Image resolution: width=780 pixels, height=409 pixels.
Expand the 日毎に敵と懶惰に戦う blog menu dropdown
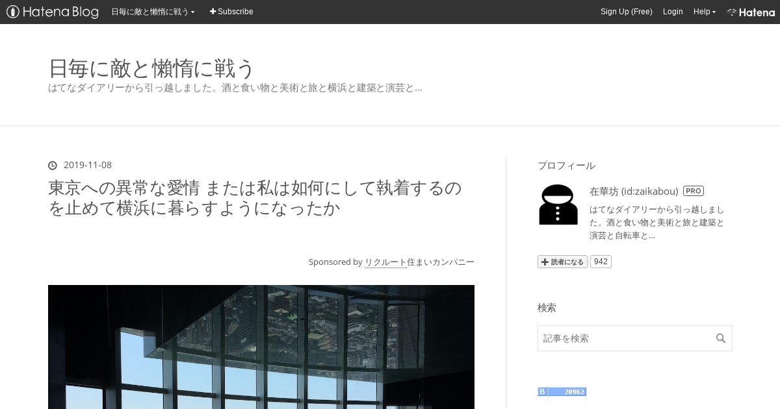click(153, 12)
